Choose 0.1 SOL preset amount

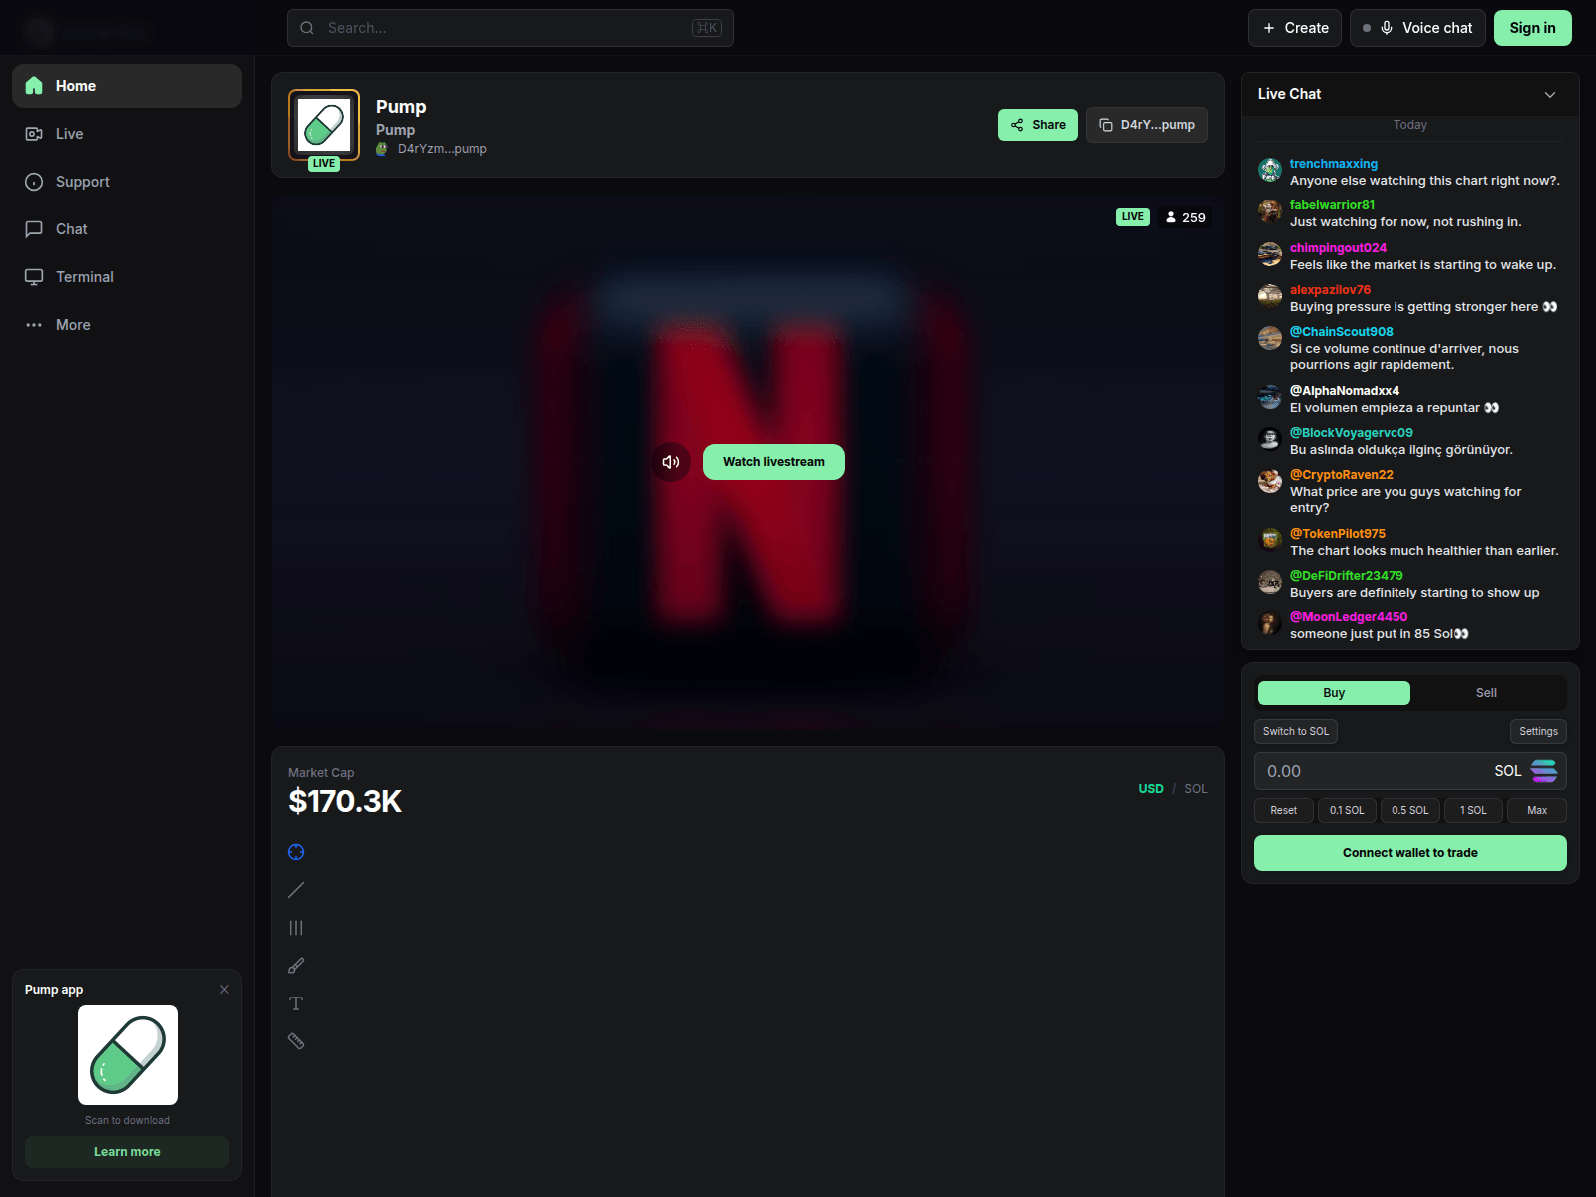pos(1347,810)
